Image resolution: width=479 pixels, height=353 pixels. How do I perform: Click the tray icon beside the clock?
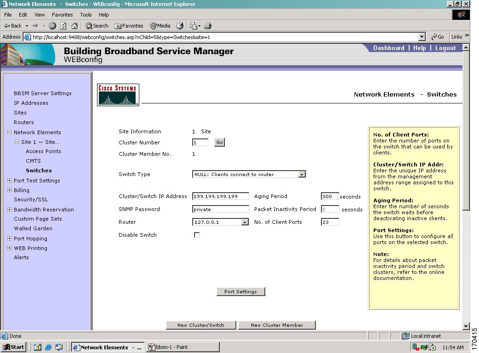(432, 347)
